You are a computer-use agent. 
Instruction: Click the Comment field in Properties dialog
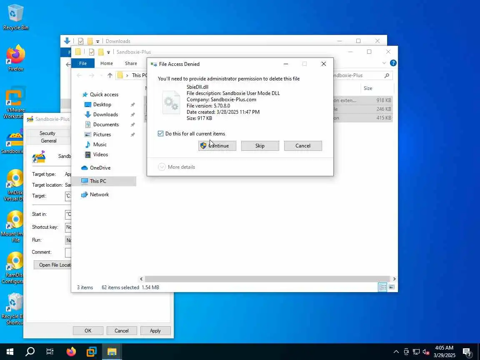pyautogui.click(x=68, y=252)
